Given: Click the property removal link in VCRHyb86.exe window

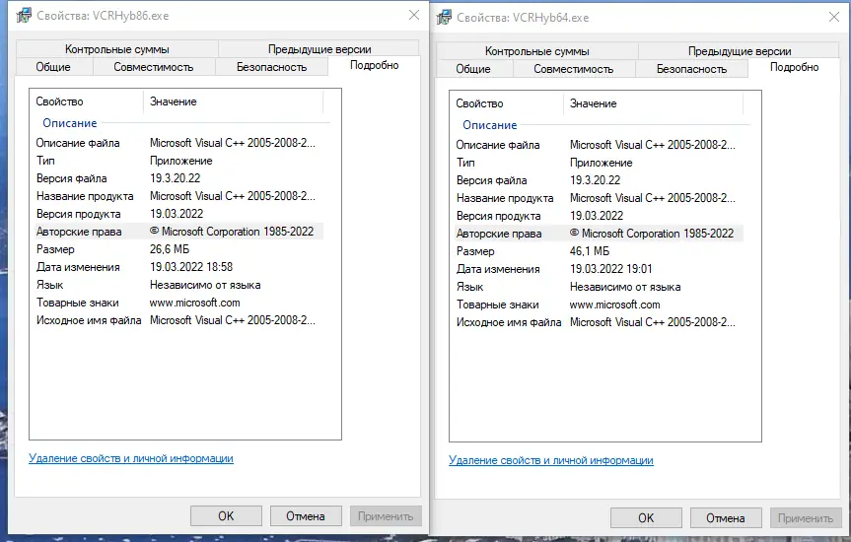Looking at the screenshot, I should pyautogui.click(x=131, y=458).
